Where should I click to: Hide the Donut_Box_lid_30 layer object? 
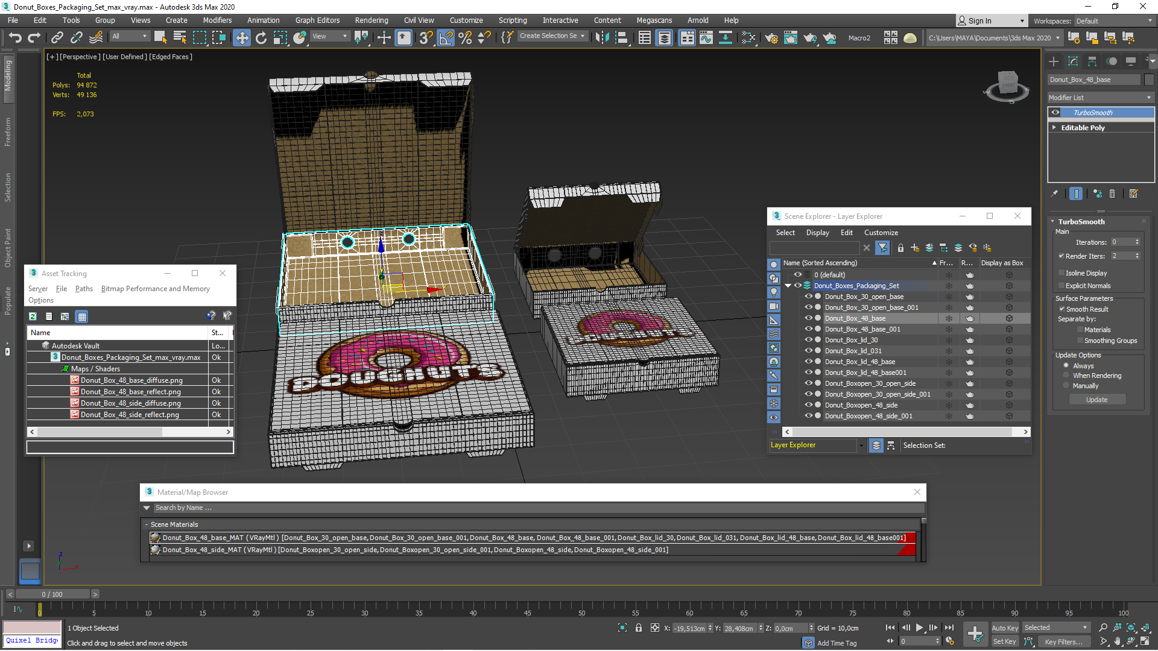pyautogui.click(x=809, y=340)
